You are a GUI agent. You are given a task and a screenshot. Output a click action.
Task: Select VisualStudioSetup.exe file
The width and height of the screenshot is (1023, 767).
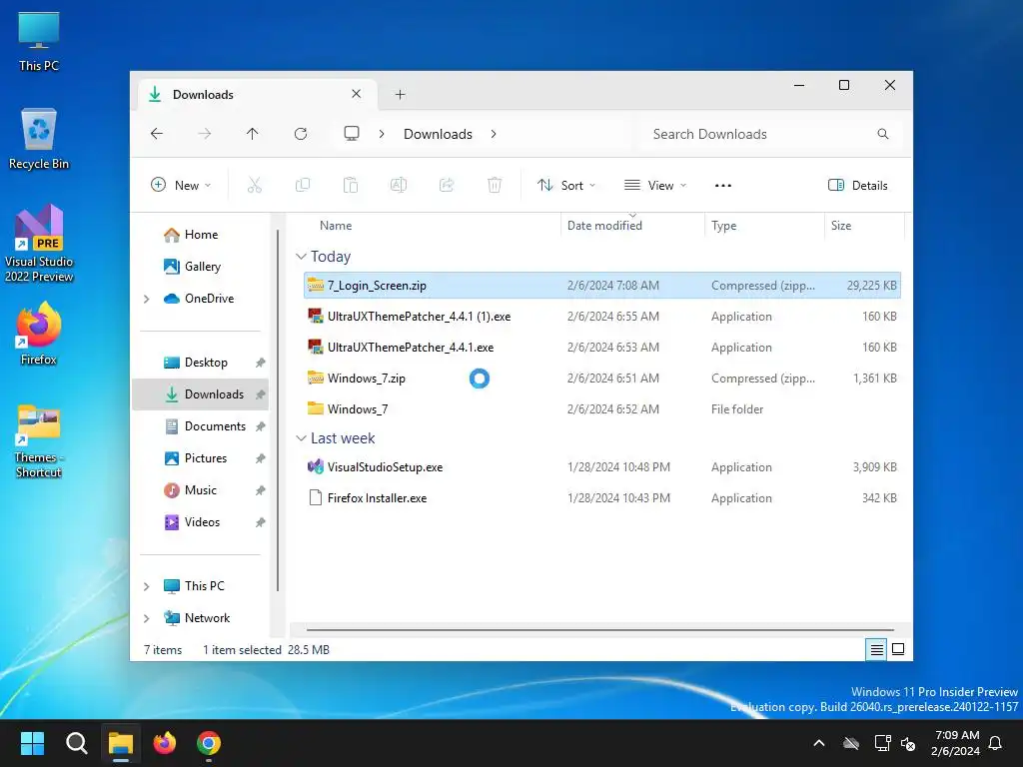point(602,467)
